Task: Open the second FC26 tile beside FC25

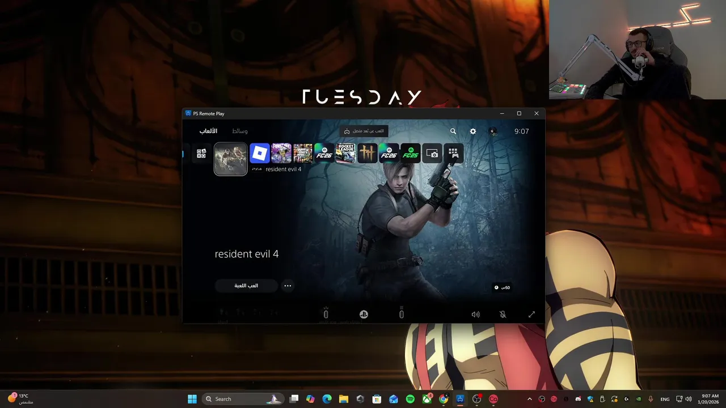Action: (x=389, y=154)
